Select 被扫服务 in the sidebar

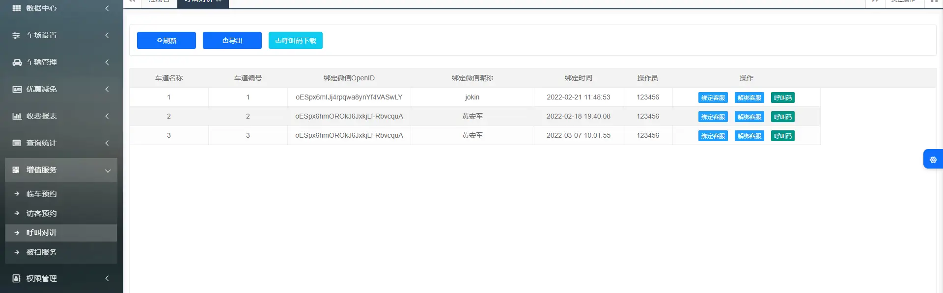tap(42, 252)
